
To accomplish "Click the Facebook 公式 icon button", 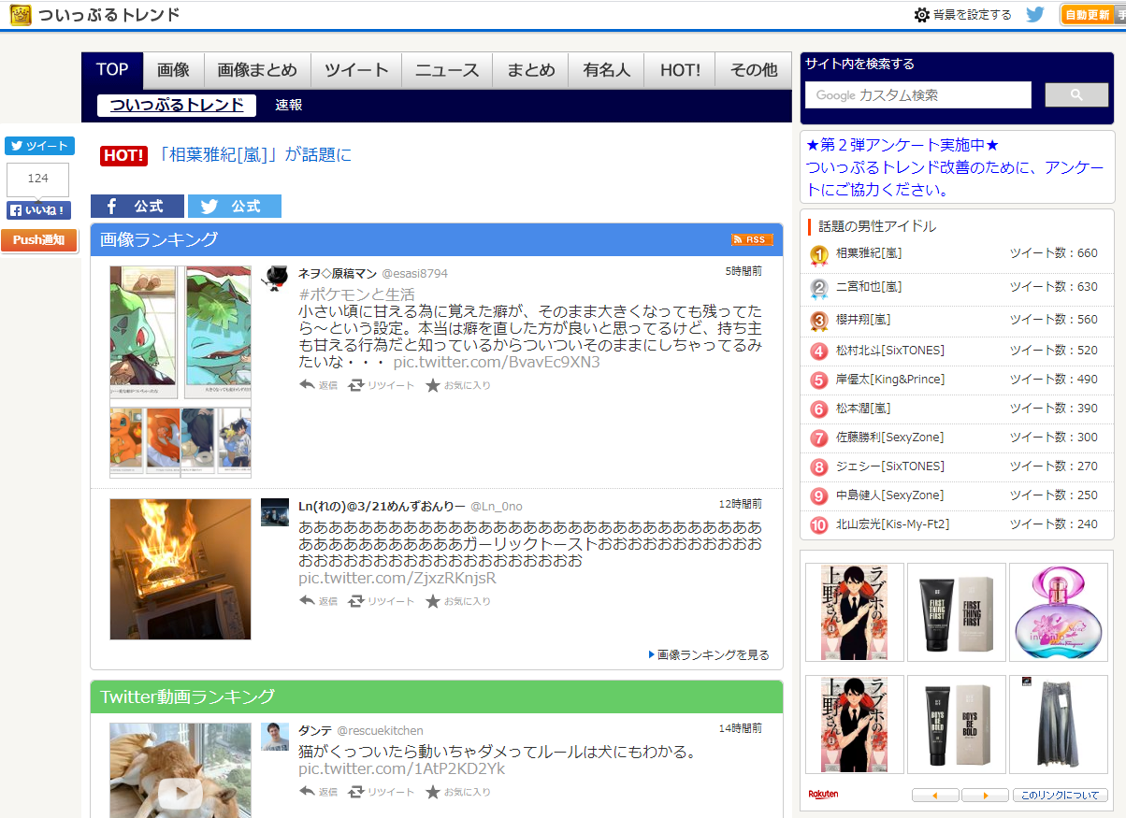I will [x=137, y=206].
